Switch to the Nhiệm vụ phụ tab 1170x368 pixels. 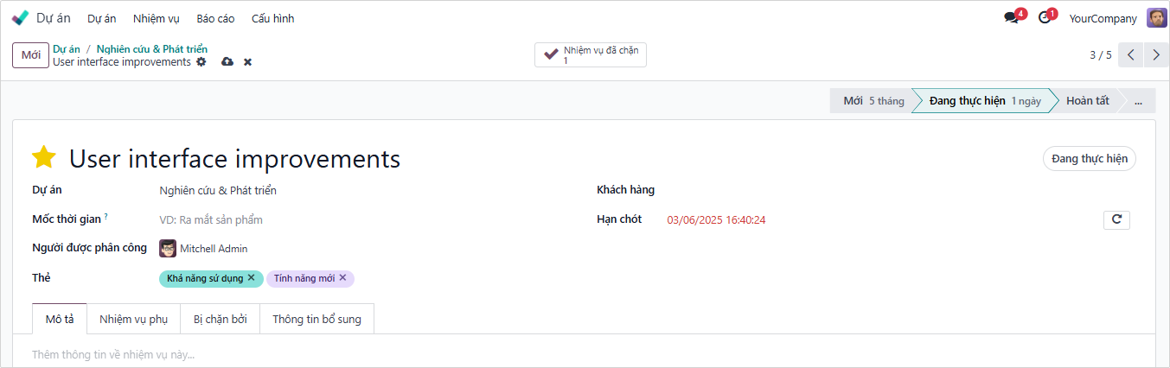click(x=133, y=319)
